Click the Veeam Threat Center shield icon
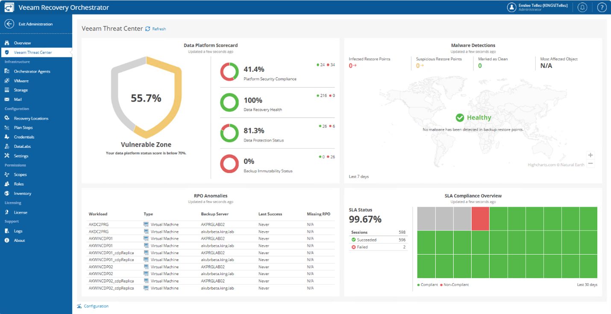The image size is (611, 314). pos(7,52)
